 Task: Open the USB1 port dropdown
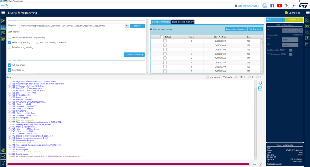[x=290, y=30]
